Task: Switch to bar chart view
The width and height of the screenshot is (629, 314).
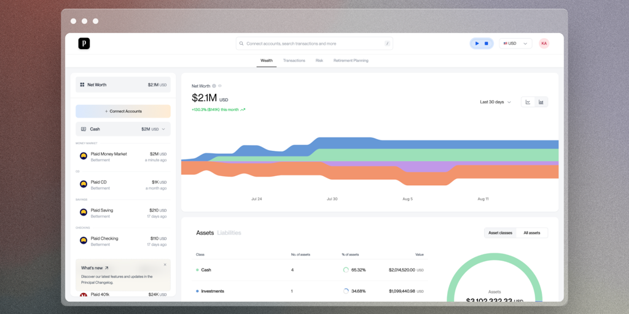Action: [x=541, y=102]
